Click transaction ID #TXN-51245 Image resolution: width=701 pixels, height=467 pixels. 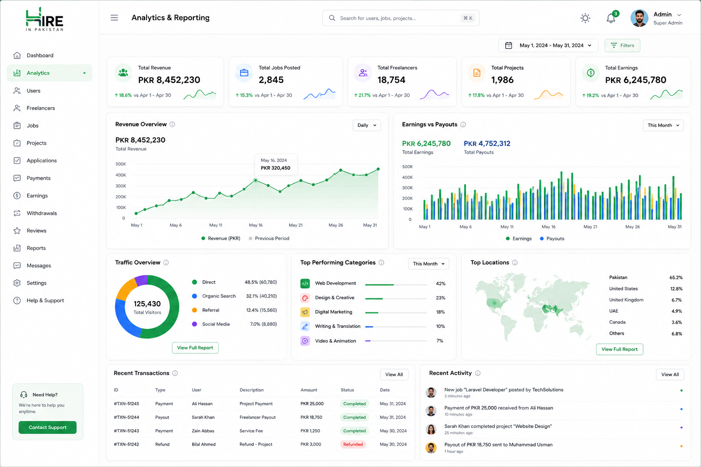126,404
